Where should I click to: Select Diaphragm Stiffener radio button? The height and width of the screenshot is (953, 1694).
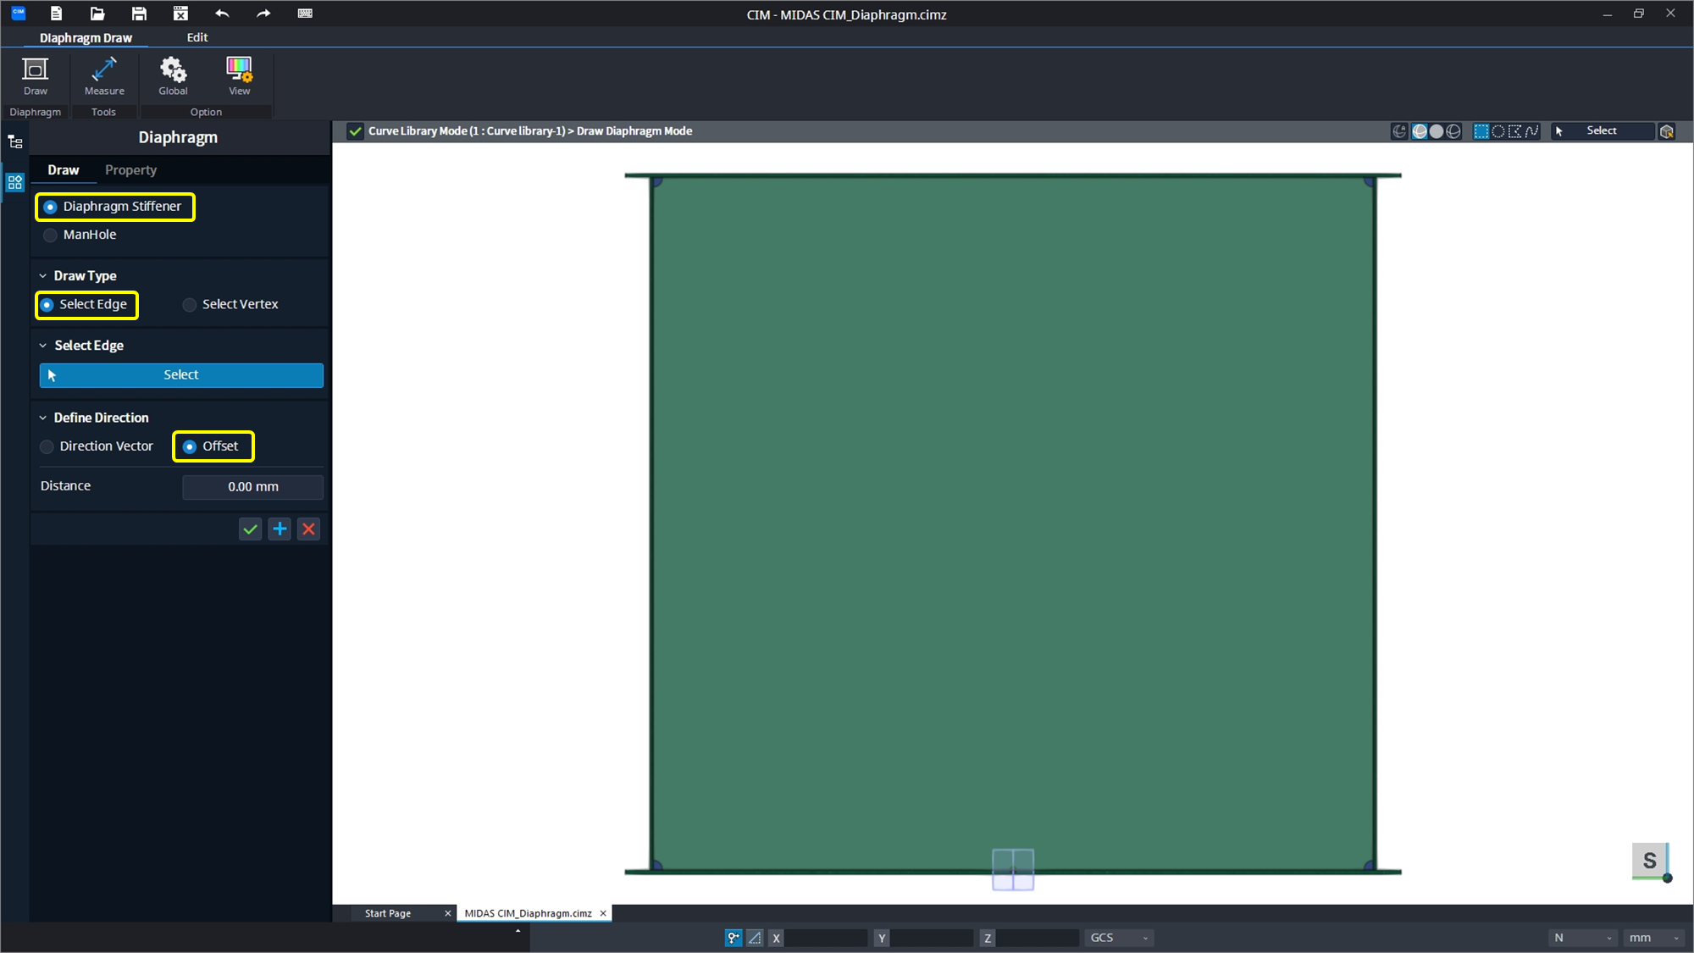(x=50, y=207)
